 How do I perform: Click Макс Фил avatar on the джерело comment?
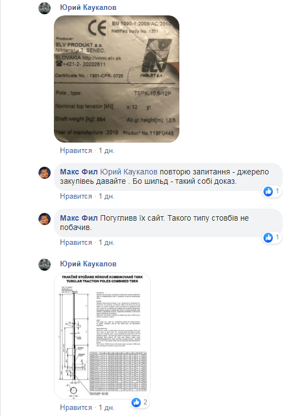(x=45, y=173)
